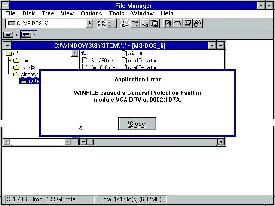Select file 16_1280.drv
Image resolution: width=275 pixels, height=206 pixels.
point(98,61)
